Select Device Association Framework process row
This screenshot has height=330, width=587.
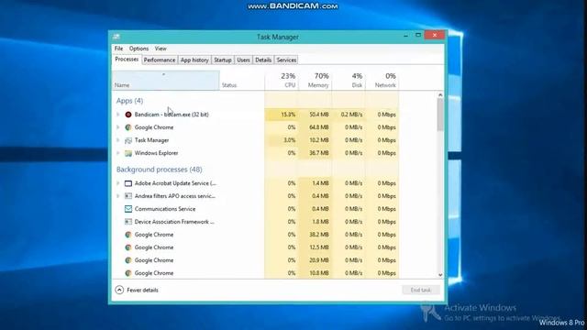click(x=256, y=222)
